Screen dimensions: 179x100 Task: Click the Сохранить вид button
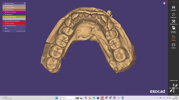click(173, 80)
